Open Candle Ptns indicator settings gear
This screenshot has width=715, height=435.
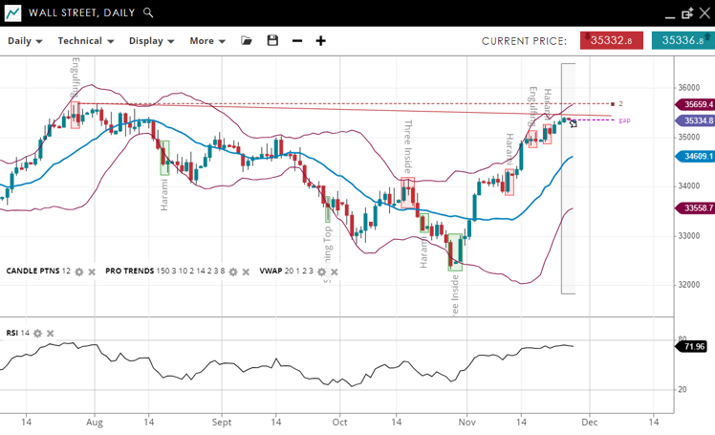click(x=79, y=272)
